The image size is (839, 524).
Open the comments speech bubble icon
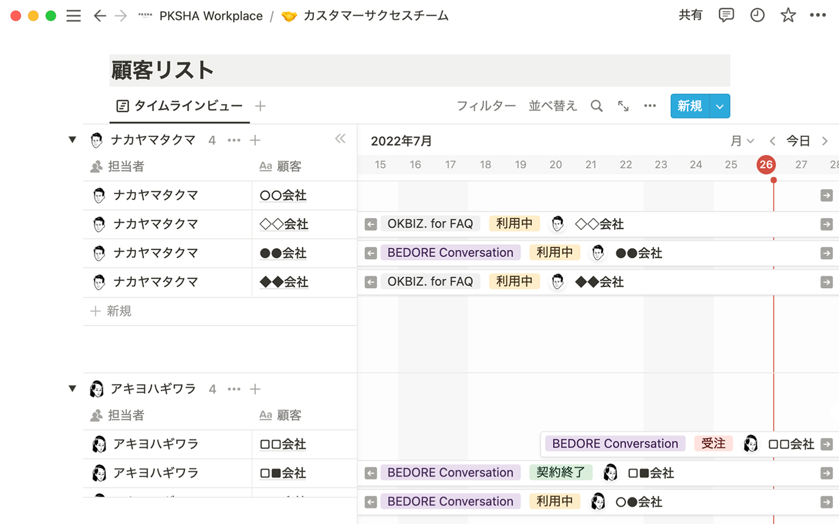726,15
